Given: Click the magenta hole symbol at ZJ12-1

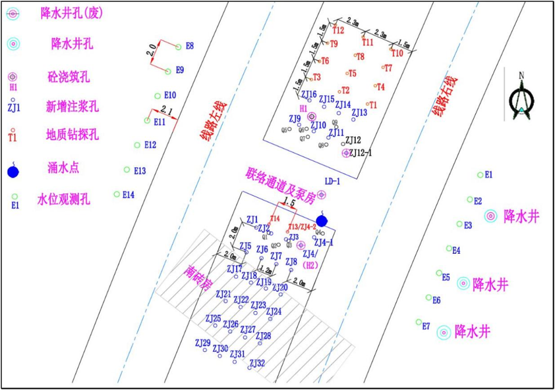Looking at the screenshot, I should [x=346, y=153].
